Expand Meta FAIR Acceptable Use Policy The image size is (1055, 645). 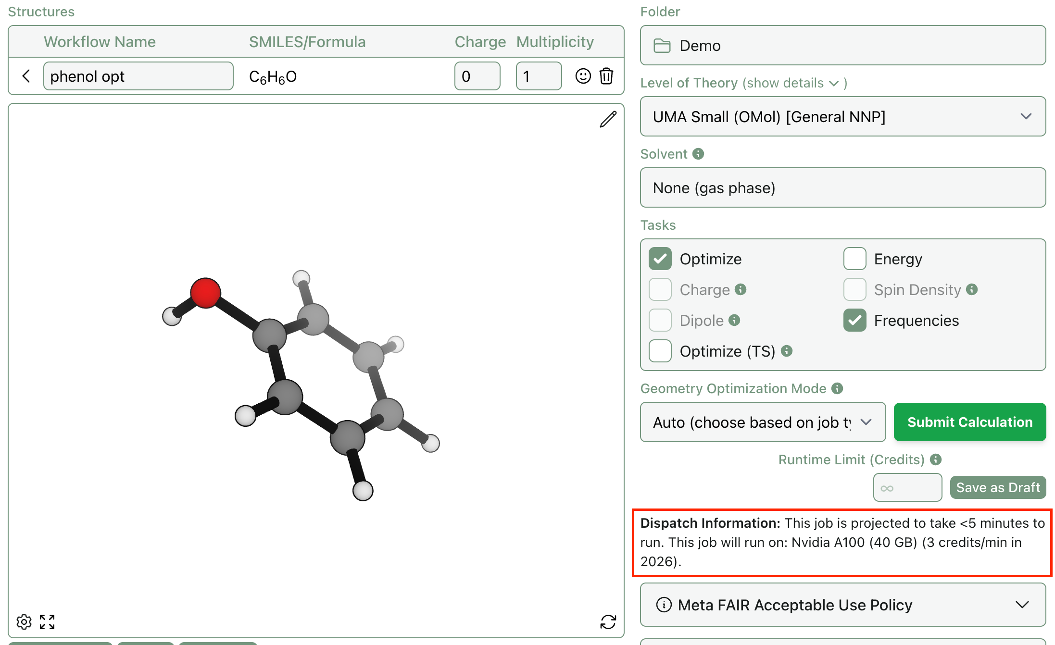click(x=842, y=605)
